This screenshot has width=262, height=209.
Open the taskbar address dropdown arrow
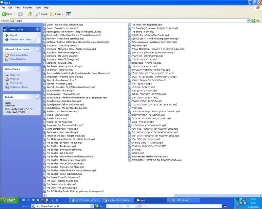92,206
